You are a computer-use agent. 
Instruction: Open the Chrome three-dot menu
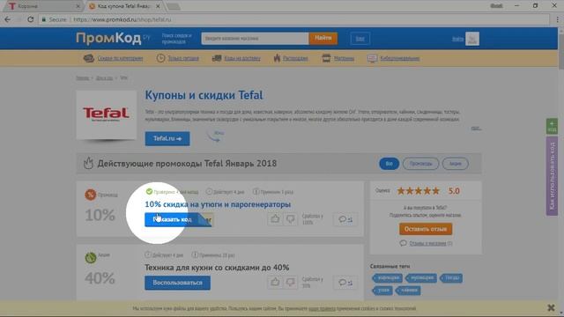pyautogui.click(x=558, y=19)
